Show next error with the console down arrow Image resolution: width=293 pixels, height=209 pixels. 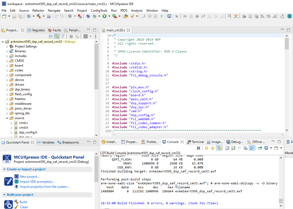tap(206, 148)
